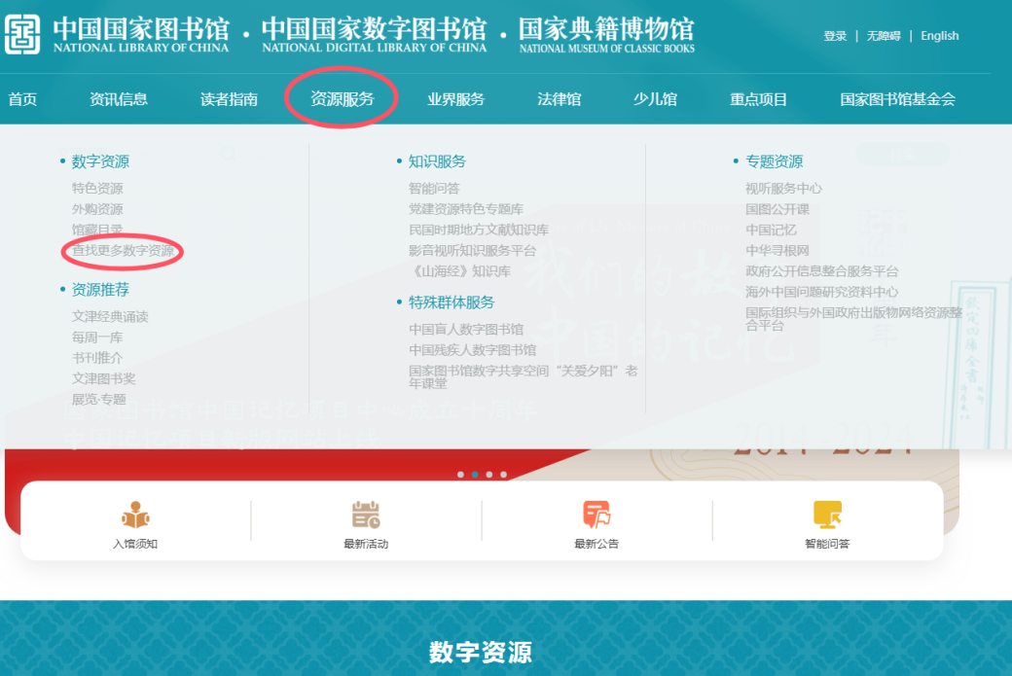
Task: Click the 入馆须知 label
Action: tap(135, 544)
